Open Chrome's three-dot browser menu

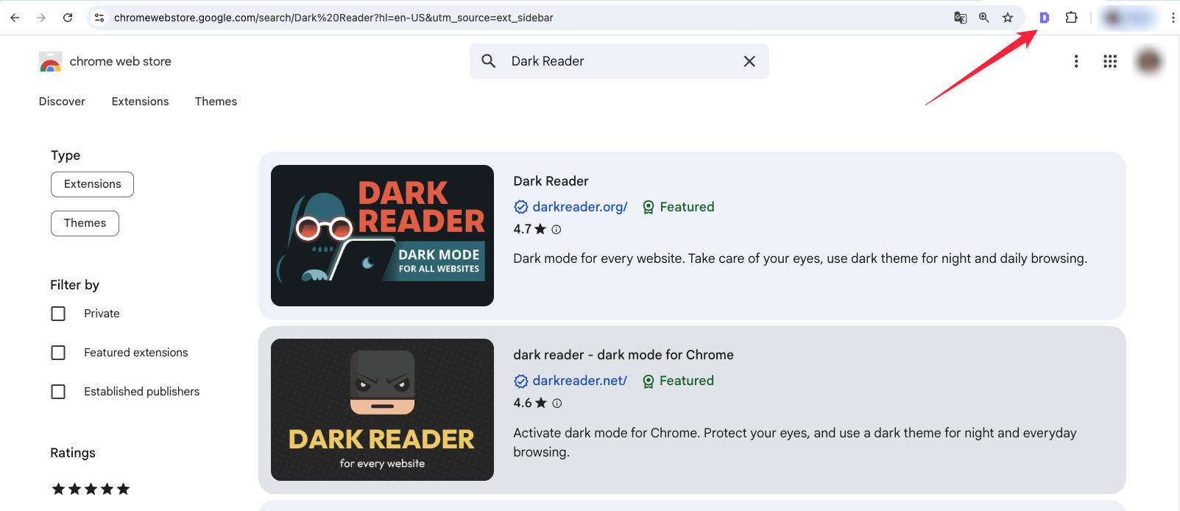(1173, 18)
